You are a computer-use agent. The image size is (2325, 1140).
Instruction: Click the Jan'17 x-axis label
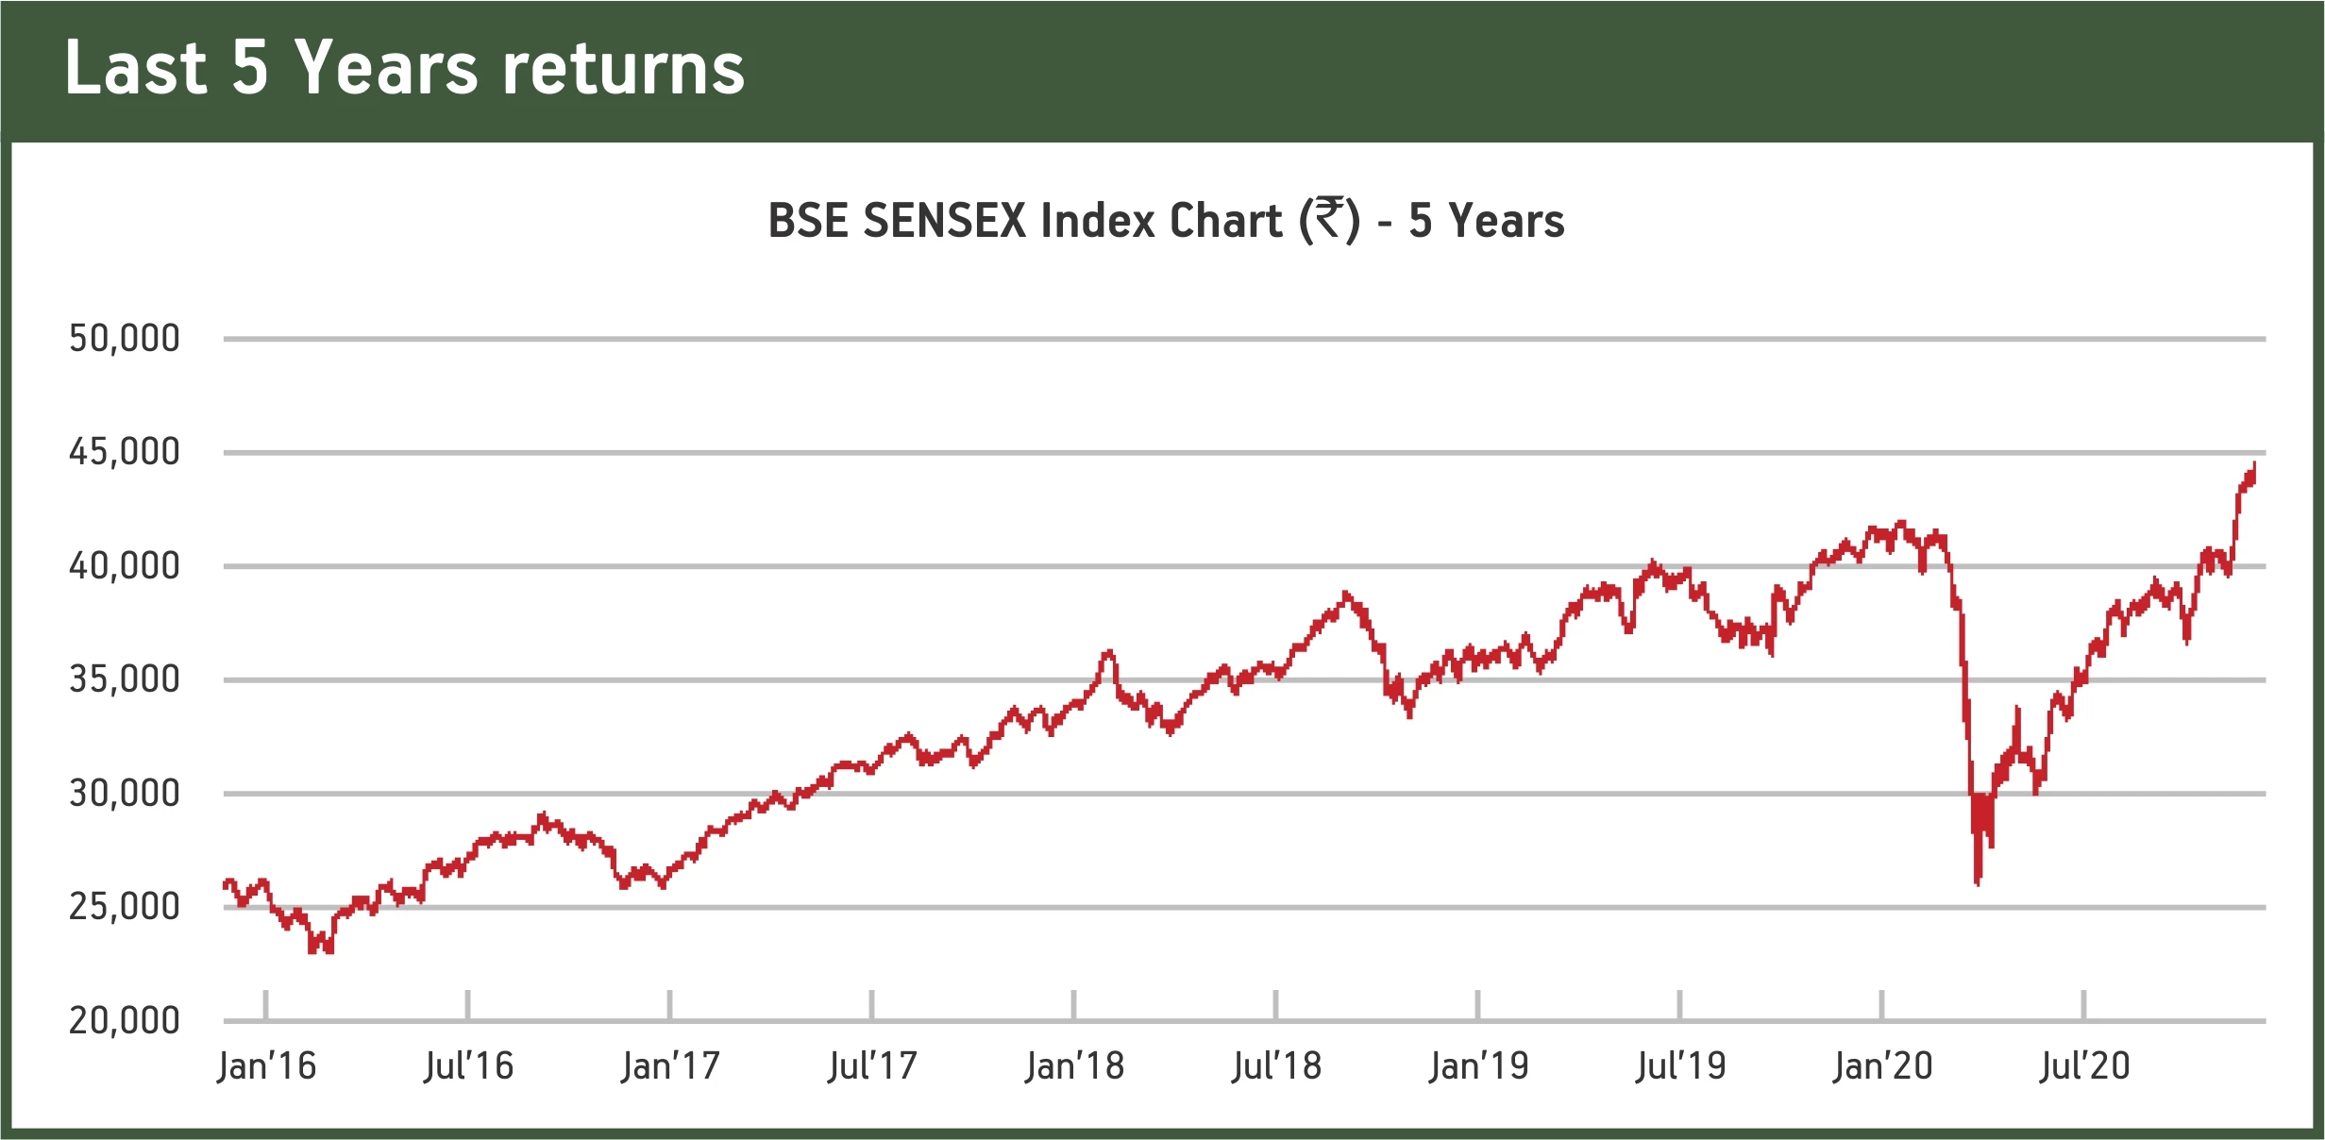coord(670,1066)
